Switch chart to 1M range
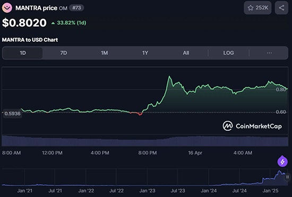The width and height of the screenshot is (292, 197). click(104, 53)
